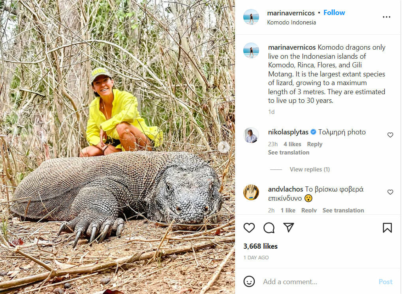Follow the marinavernicos account
This screenshot has width=402, height=294.
coord(334,13)
